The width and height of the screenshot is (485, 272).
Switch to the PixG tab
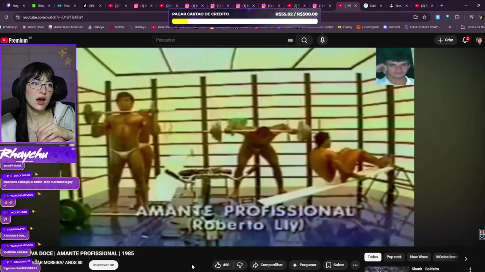(x=67, y=6)
